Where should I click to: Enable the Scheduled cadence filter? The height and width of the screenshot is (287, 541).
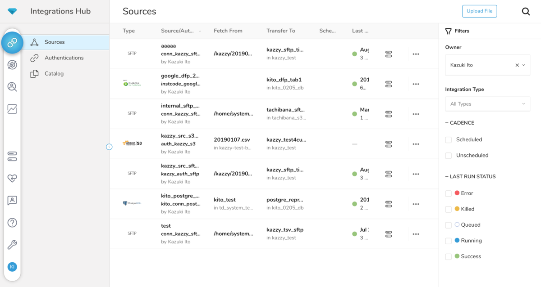tap(448, 139)
